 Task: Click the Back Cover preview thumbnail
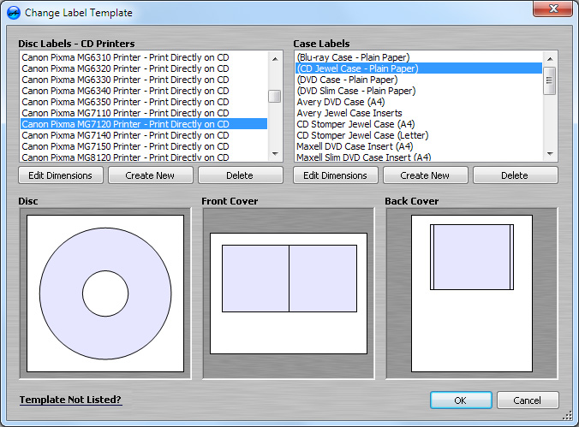472,294
